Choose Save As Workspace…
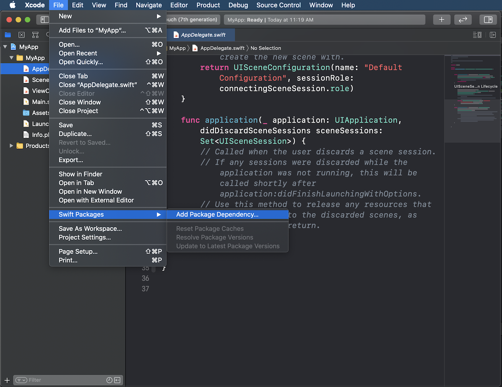Screen dimensions: 502x387 point(108,229)
